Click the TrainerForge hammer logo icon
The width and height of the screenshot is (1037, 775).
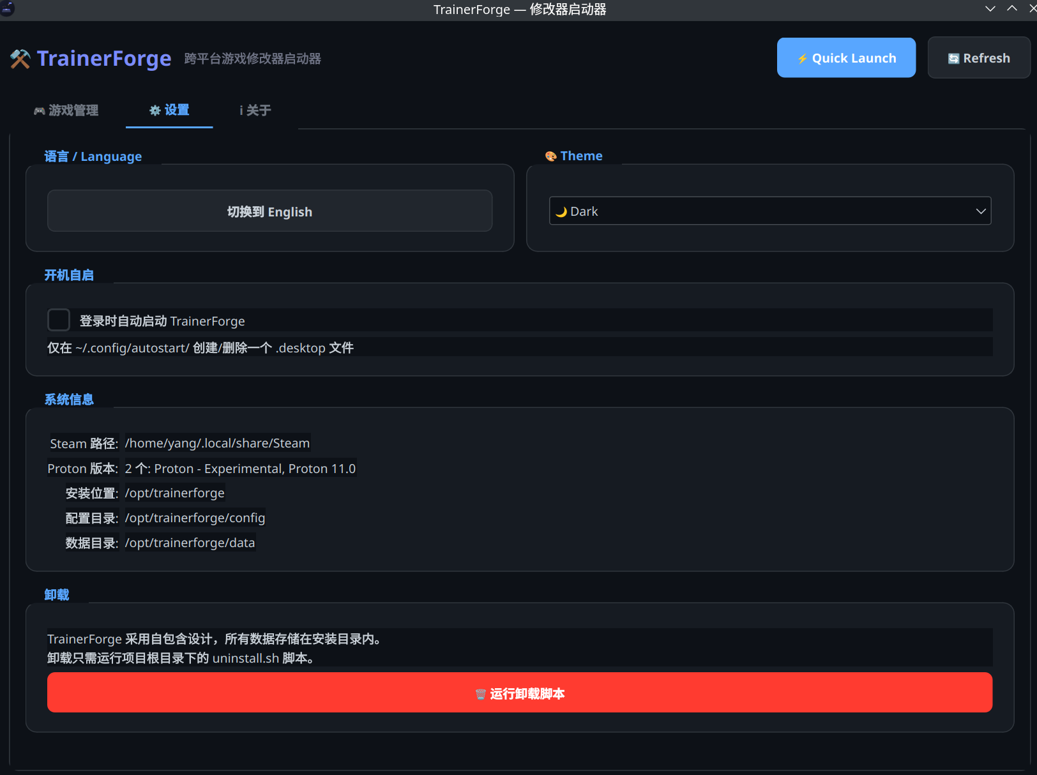[x=20, y=59]
